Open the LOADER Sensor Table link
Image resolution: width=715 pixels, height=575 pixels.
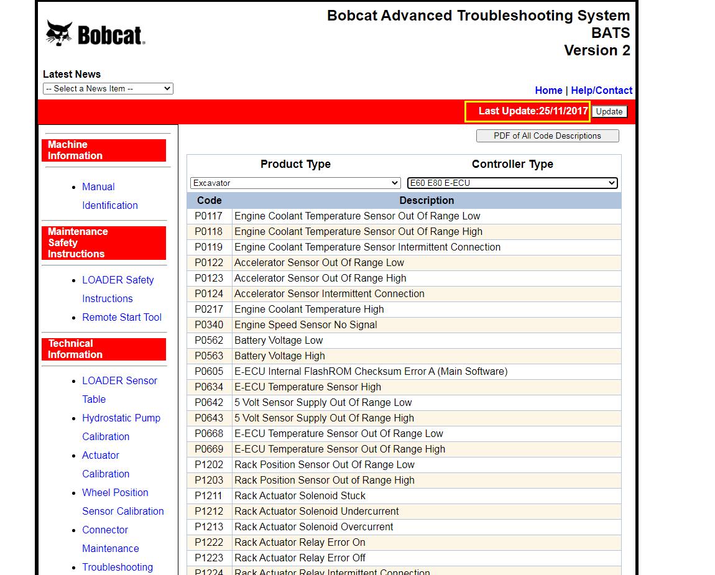pyautogui.click(x=119, y=390)
